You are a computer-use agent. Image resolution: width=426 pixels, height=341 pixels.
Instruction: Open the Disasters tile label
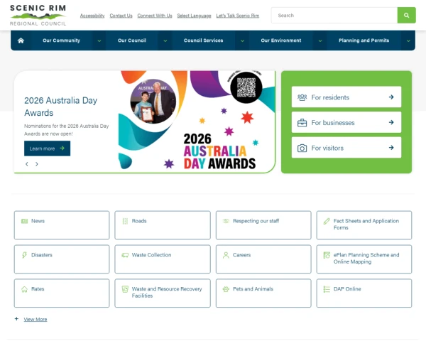[42, 255]
